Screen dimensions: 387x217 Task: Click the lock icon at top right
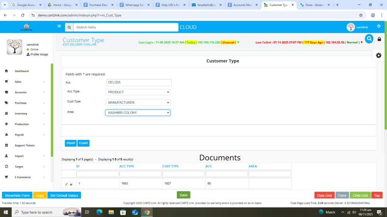click(379, 39)
